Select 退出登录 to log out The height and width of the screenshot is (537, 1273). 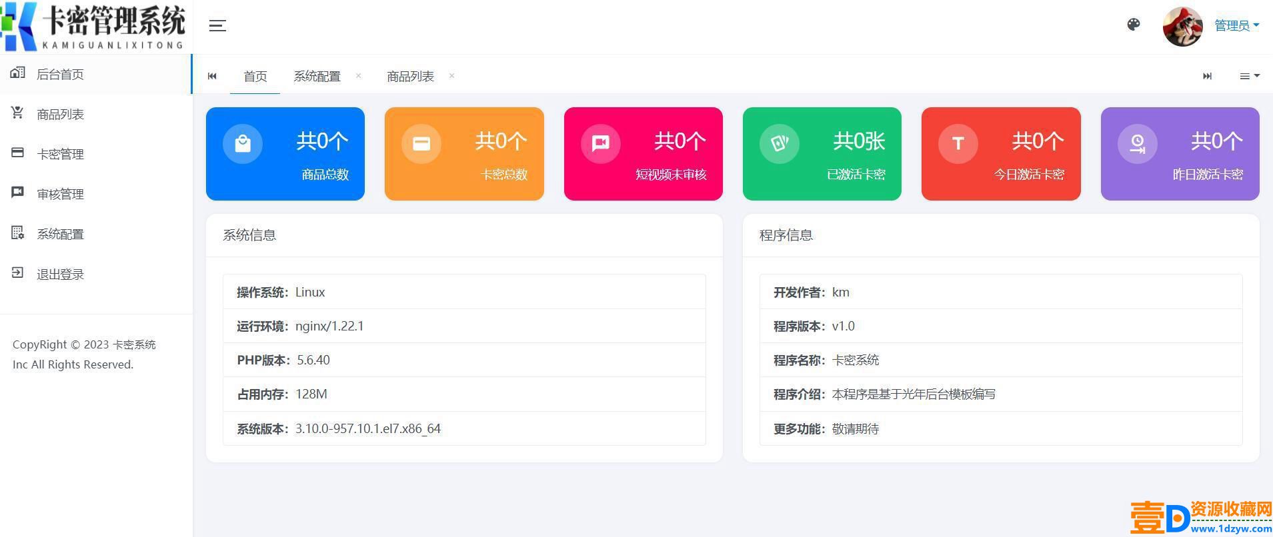pos(96,274)
